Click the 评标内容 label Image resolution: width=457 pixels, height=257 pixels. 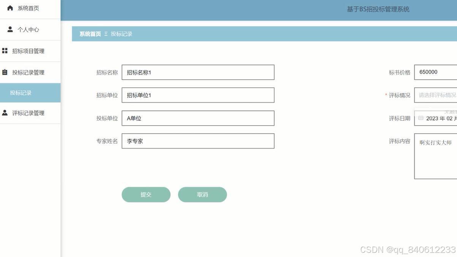400,141
